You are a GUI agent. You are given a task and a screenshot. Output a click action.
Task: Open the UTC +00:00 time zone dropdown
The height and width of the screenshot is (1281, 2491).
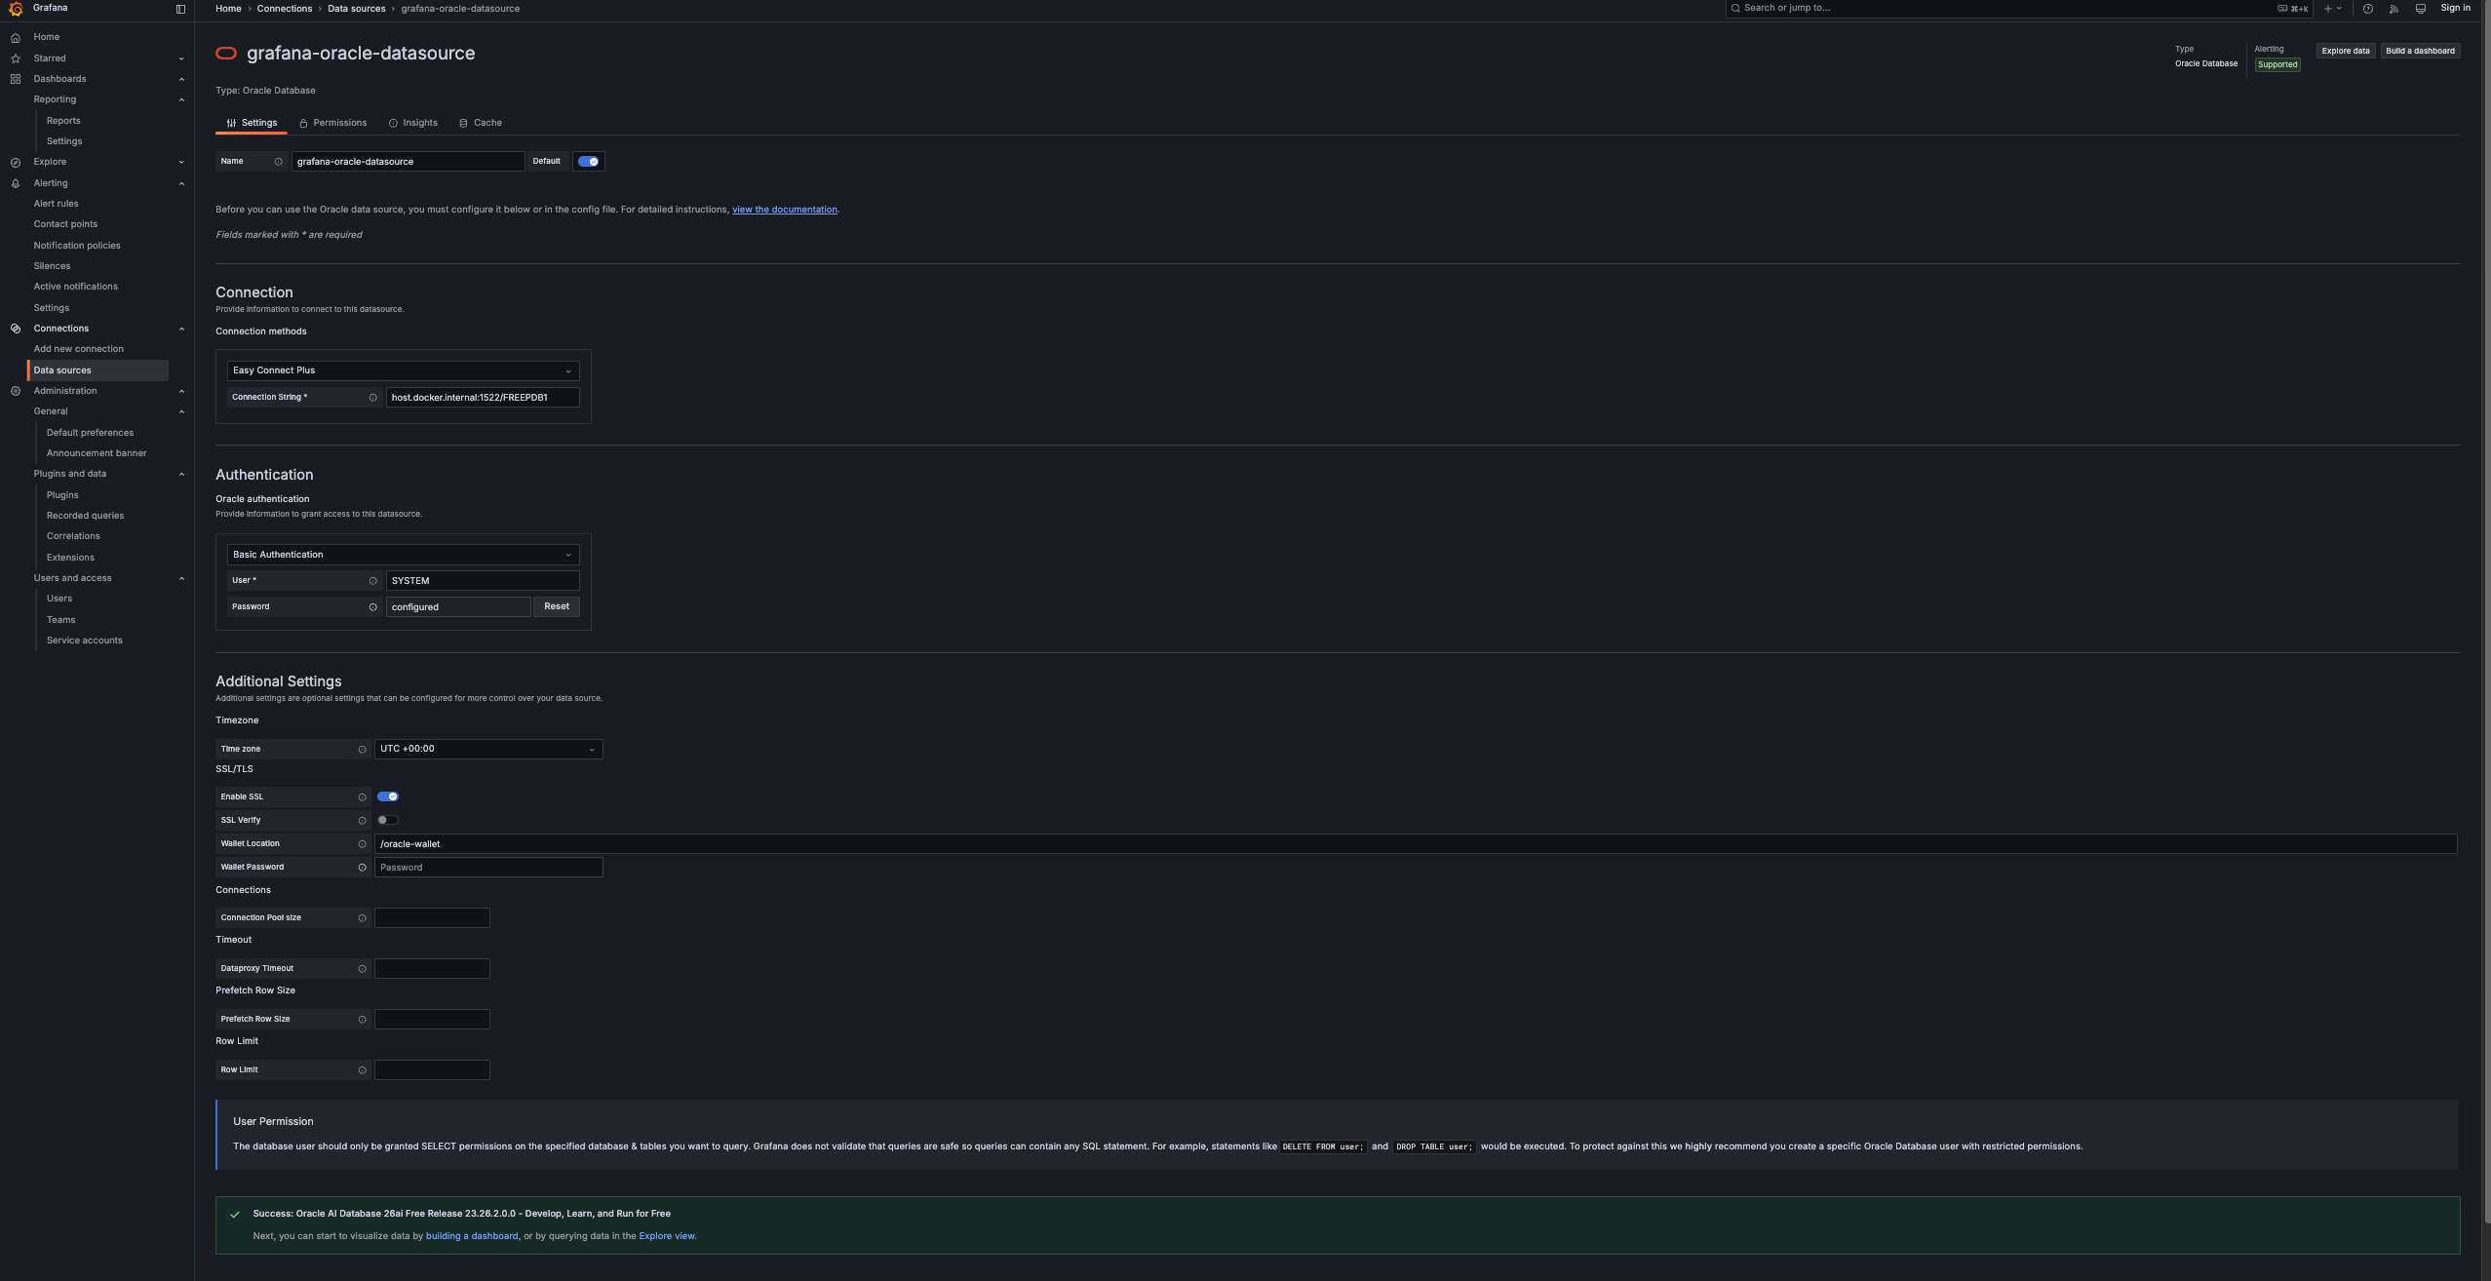coord(488,749)
